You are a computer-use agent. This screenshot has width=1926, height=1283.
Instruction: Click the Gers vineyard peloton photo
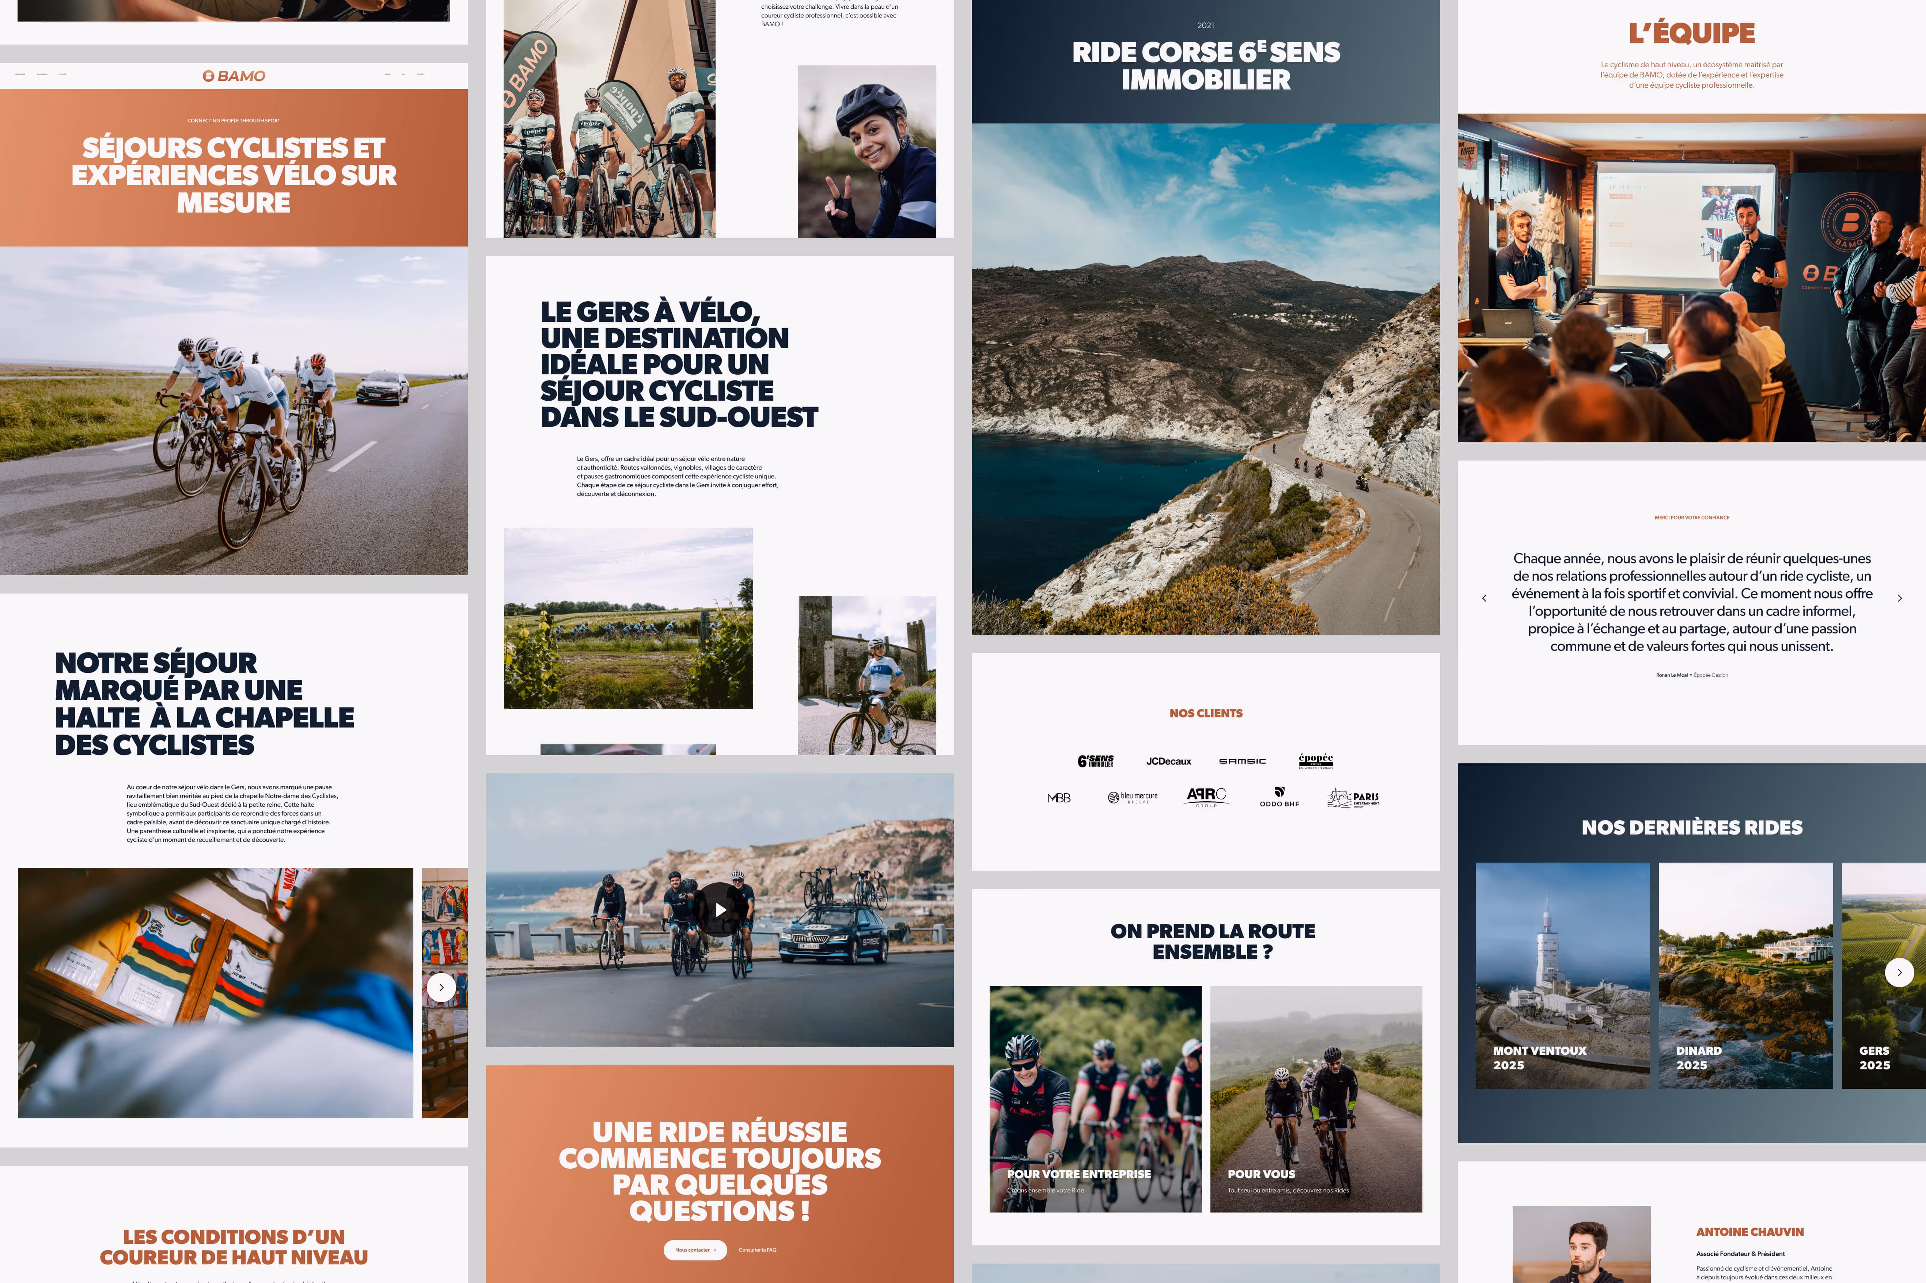[628, 619]
